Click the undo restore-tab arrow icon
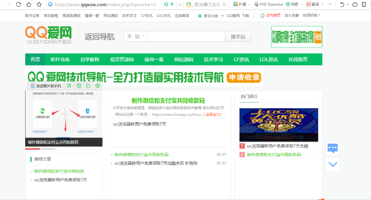This screenshot has width=371, height=200. tap(342, 4)
